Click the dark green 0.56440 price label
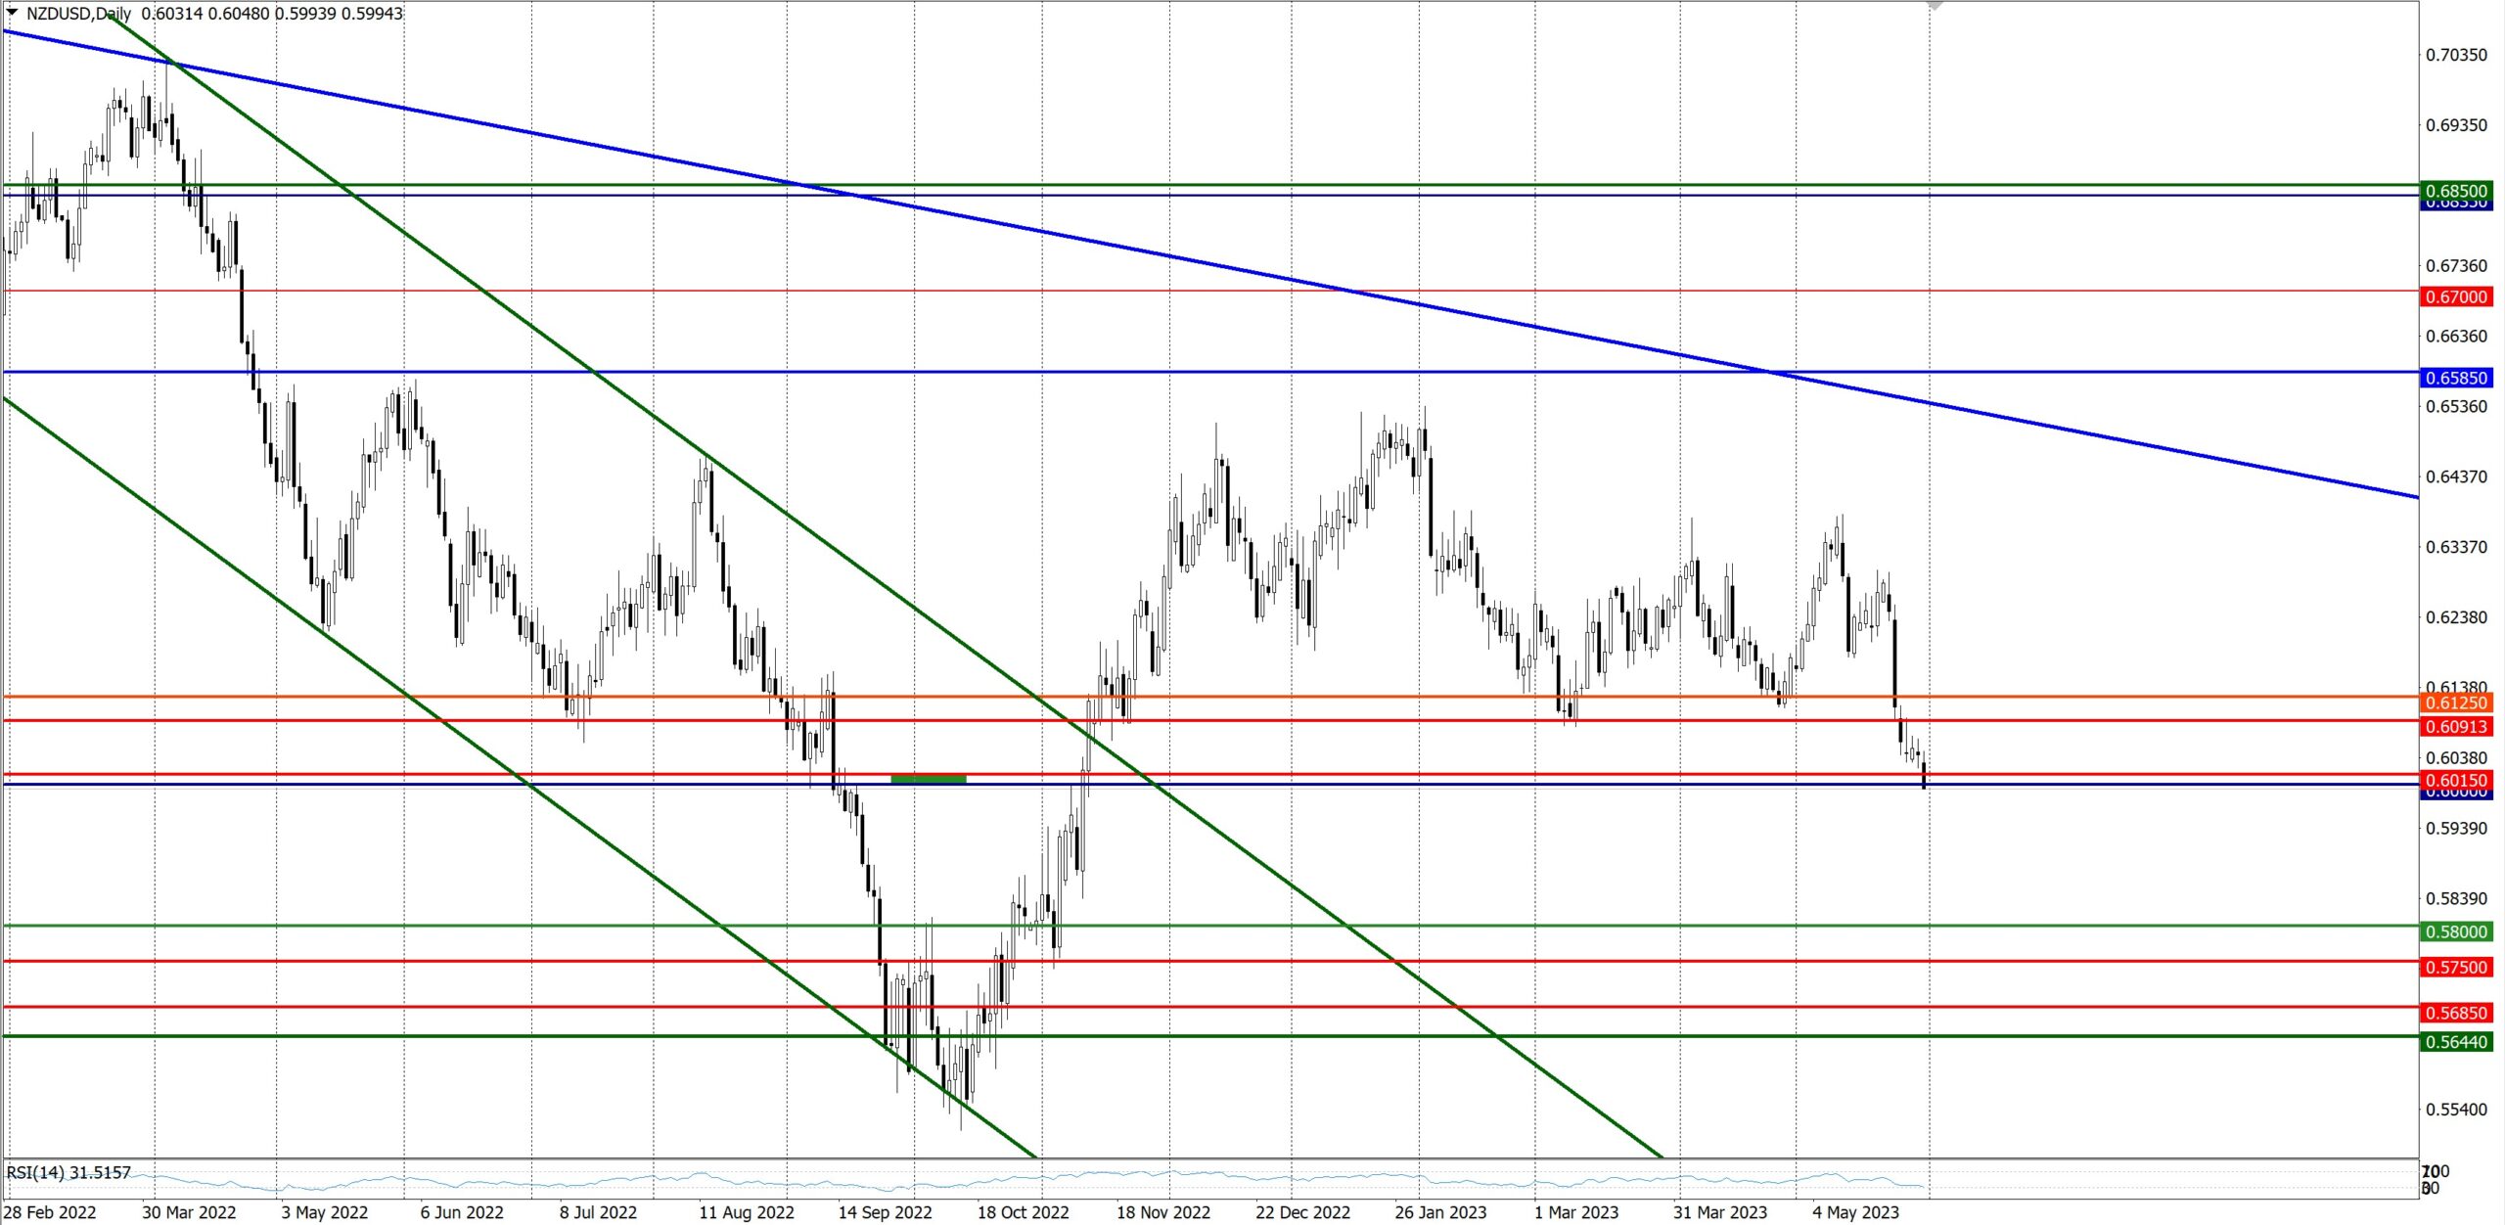The width and height of the screenshot is (2505, 1225). pos(2455,1042)
